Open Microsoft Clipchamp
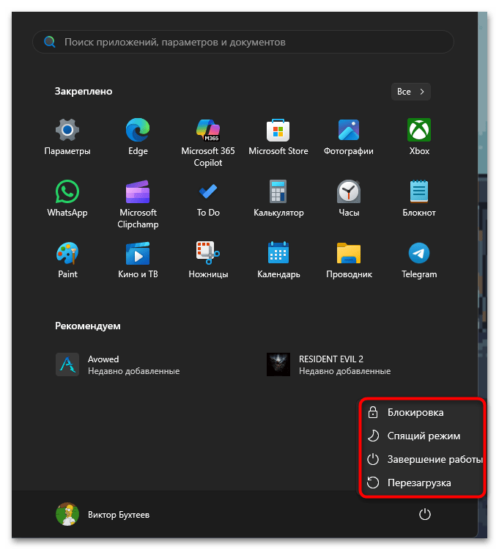 click(x=138, y=205)
